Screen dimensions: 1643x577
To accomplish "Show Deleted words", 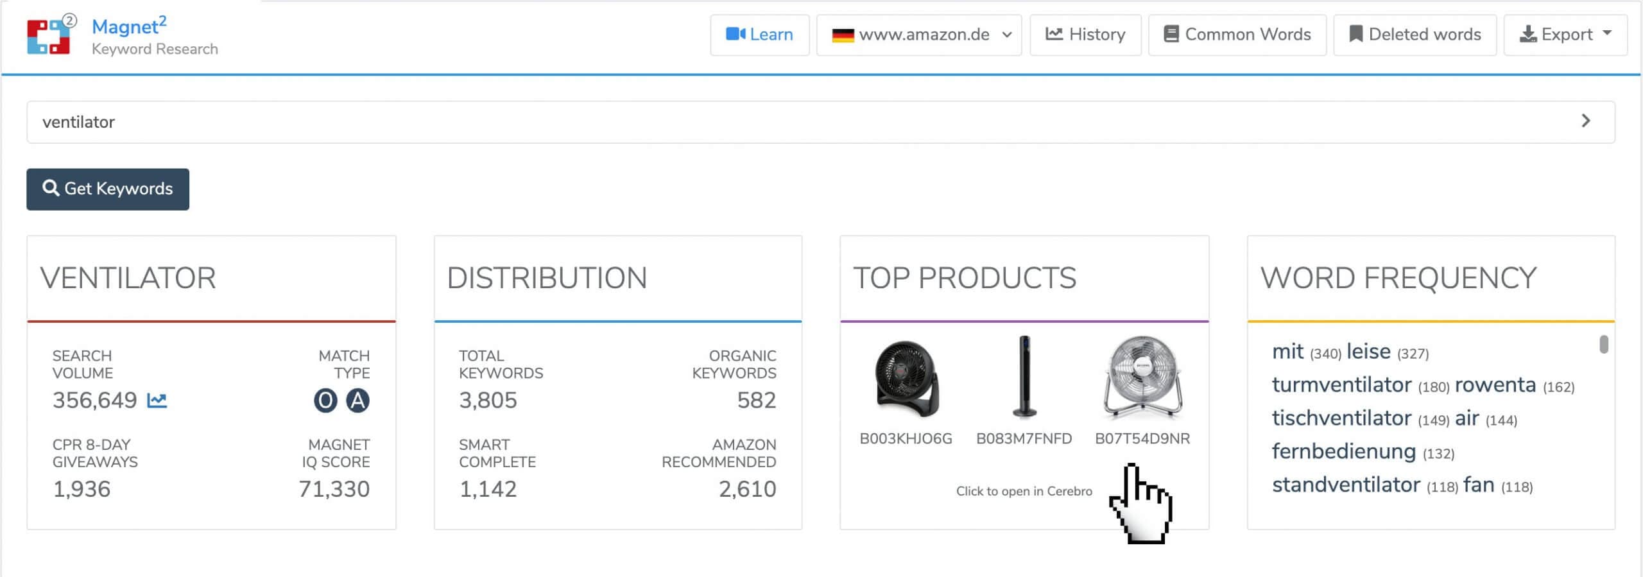I will 1415,35.
